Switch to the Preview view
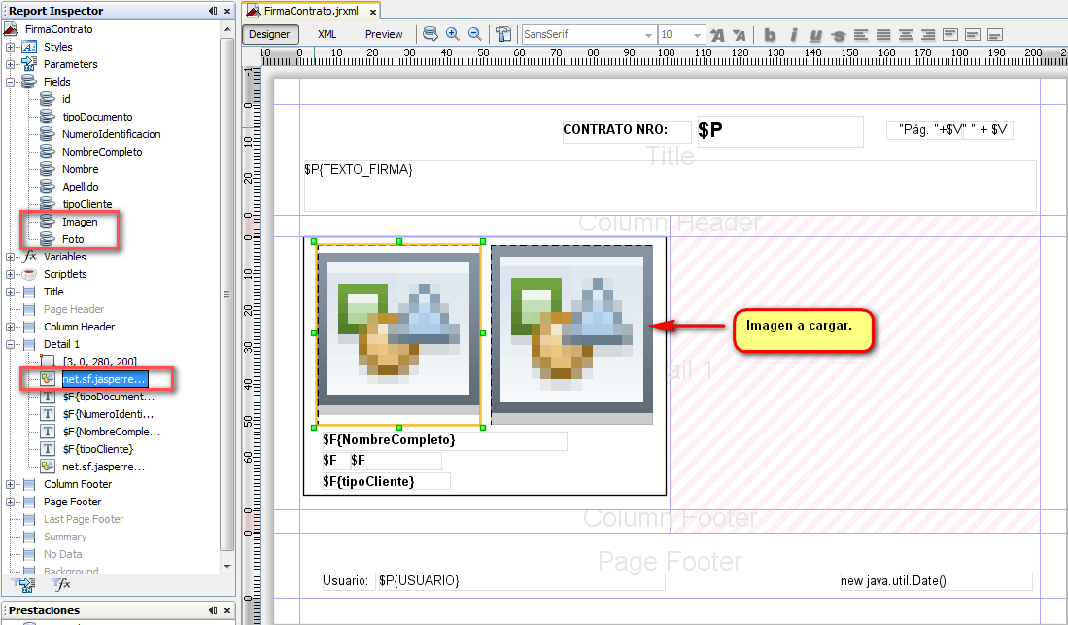Screen dimensions: 1068x625 click(x=384, y=34)
